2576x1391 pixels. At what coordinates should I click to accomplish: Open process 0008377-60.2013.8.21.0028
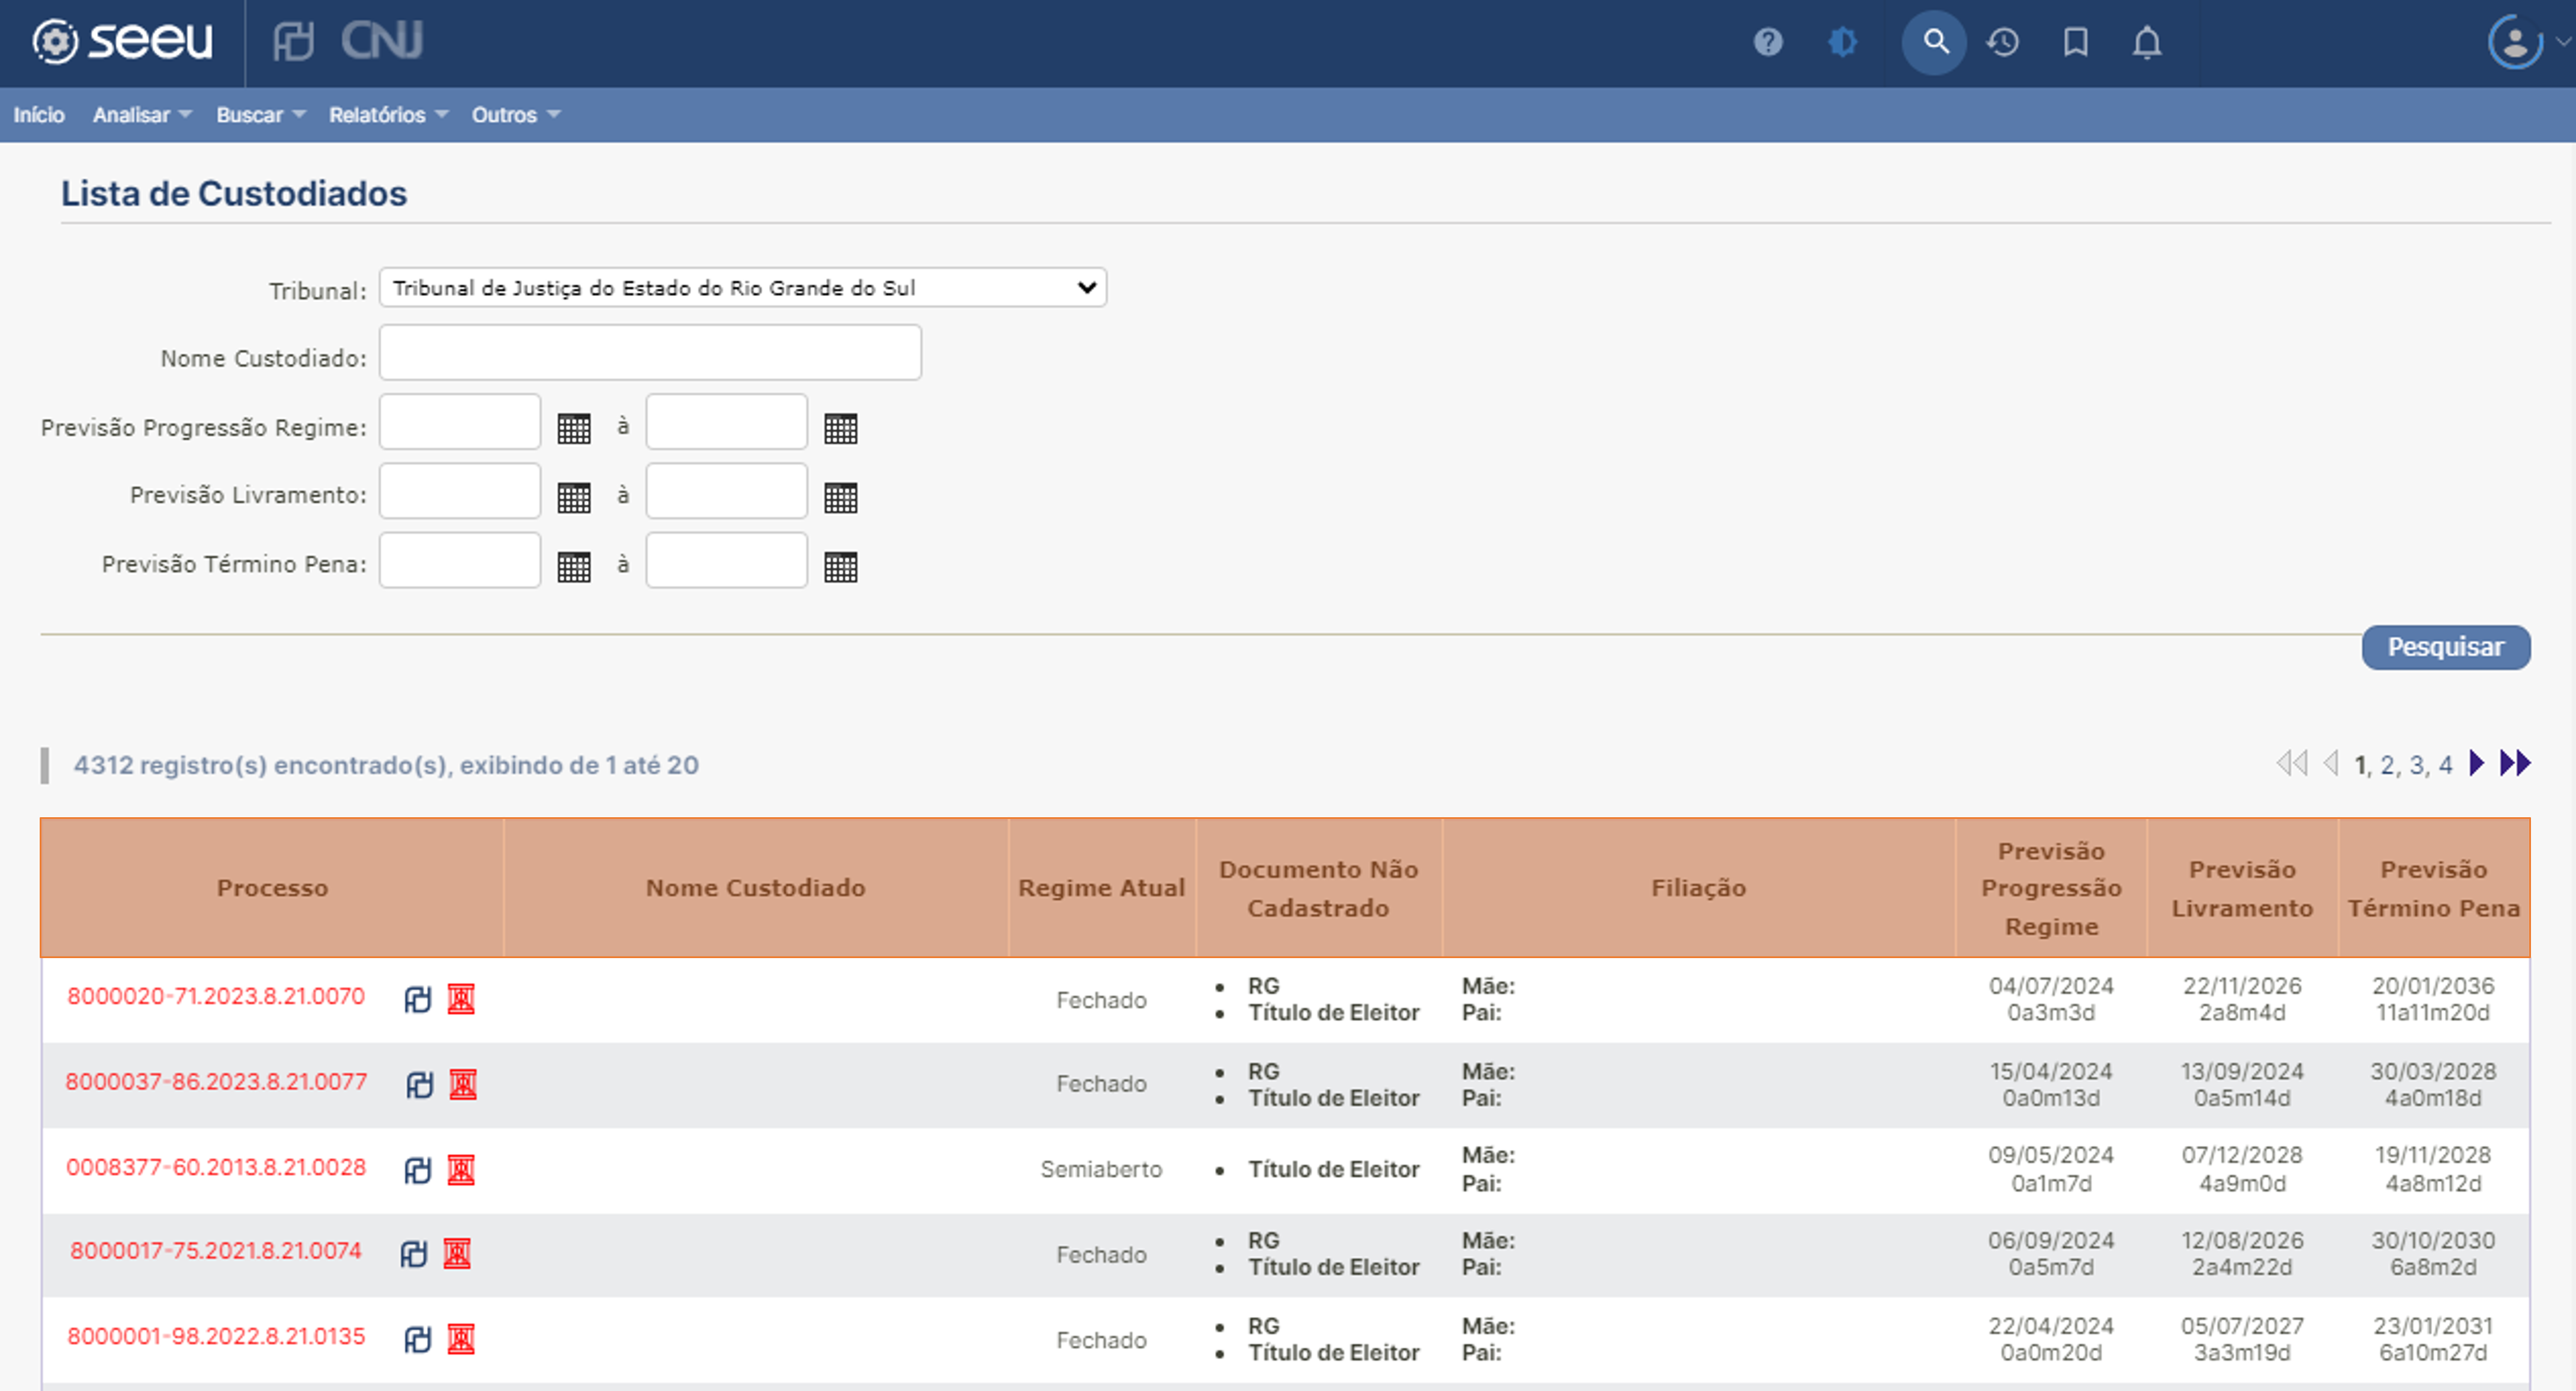pyautogui.click(x=216, y=1167)
